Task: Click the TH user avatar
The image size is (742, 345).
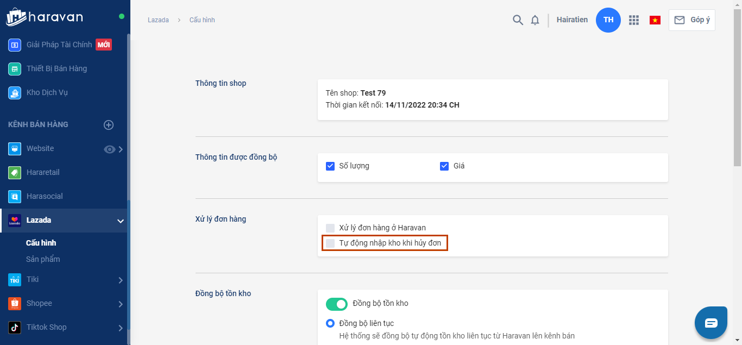Action: [608, 20]
